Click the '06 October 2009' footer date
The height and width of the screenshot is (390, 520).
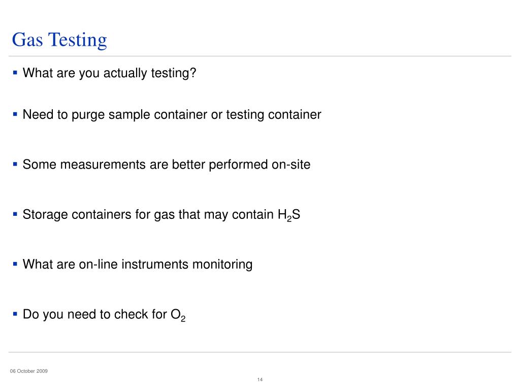pos(29,371)
